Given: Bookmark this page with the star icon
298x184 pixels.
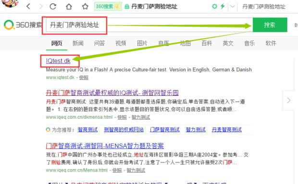Looking at the screenshot, I should pyautogui.click(x=85, y=6).
